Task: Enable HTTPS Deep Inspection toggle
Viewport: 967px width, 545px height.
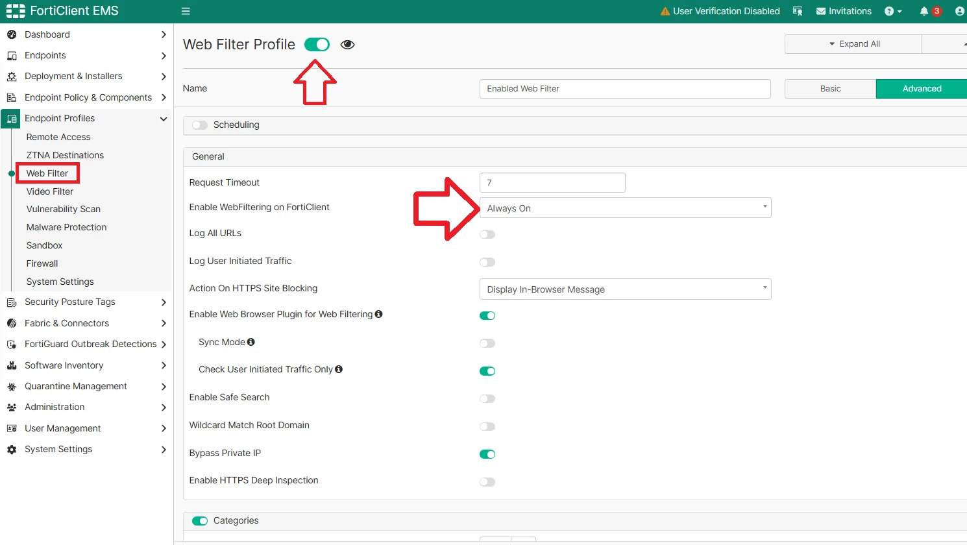Action: [x=487, y=481]
